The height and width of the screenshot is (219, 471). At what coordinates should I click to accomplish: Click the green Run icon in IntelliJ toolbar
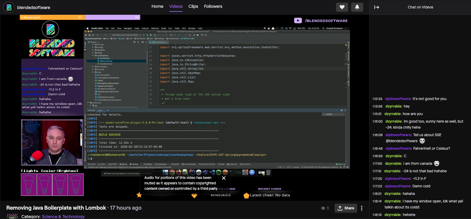(x=144, y=35)
